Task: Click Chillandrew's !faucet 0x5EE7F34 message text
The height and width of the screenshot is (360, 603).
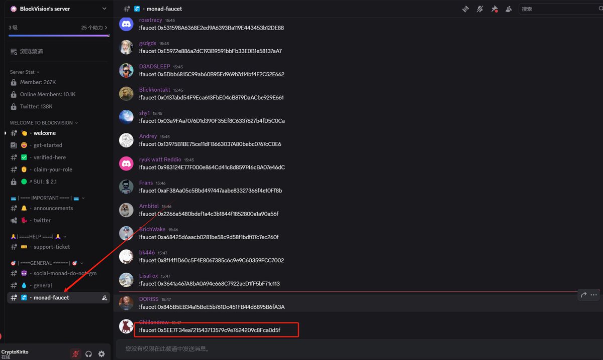Action: 210,330
